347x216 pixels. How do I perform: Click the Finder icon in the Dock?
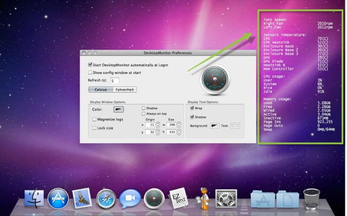tap(31, 198)
